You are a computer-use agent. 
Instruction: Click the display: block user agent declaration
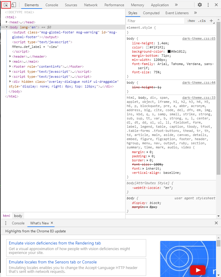146,203
